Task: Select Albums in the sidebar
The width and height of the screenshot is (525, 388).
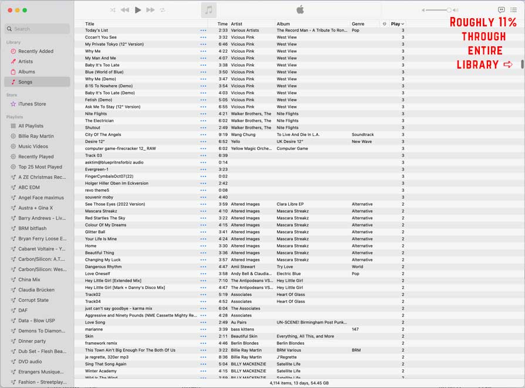Action: 26,72
